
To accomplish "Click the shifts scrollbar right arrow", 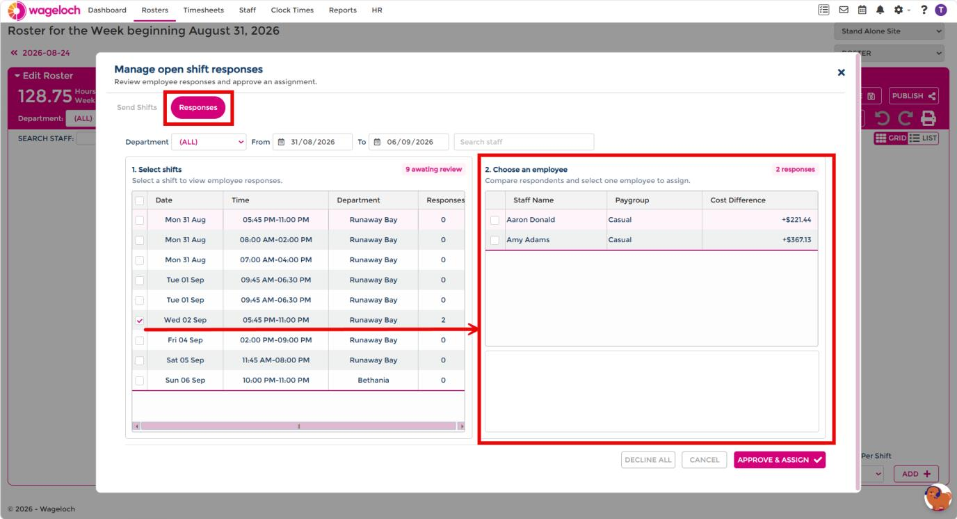I will coord(460,426).
